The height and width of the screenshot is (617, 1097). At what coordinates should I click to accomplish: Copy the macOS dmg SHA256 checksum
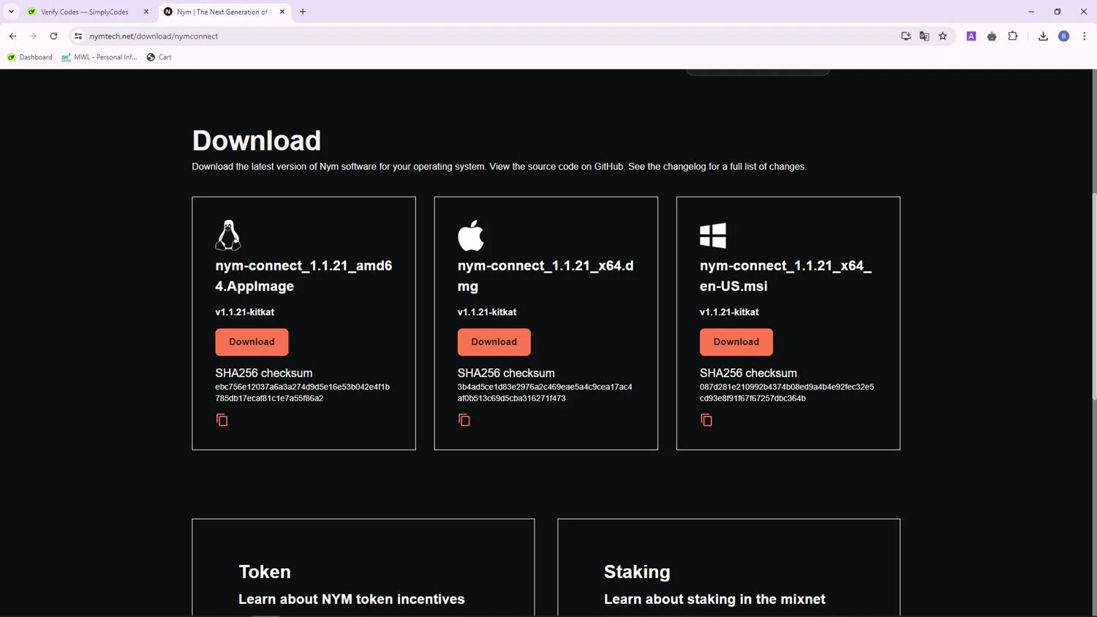click(464, 420)
